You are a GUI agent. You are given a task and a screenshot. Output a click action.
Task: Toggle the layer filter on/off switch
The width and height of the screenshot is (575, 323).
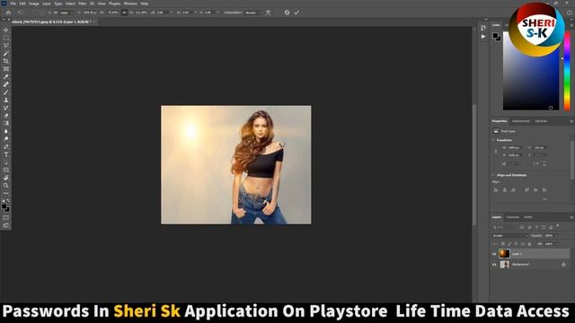point(558,226)
